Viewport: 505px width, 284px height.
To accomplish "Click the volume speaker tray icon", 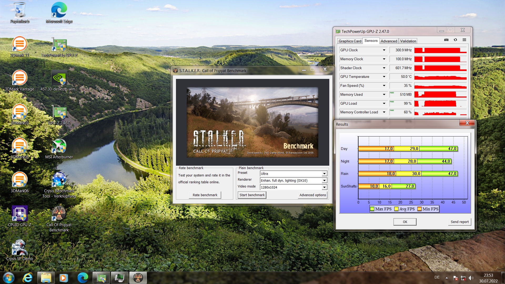I will pos(471,278).
